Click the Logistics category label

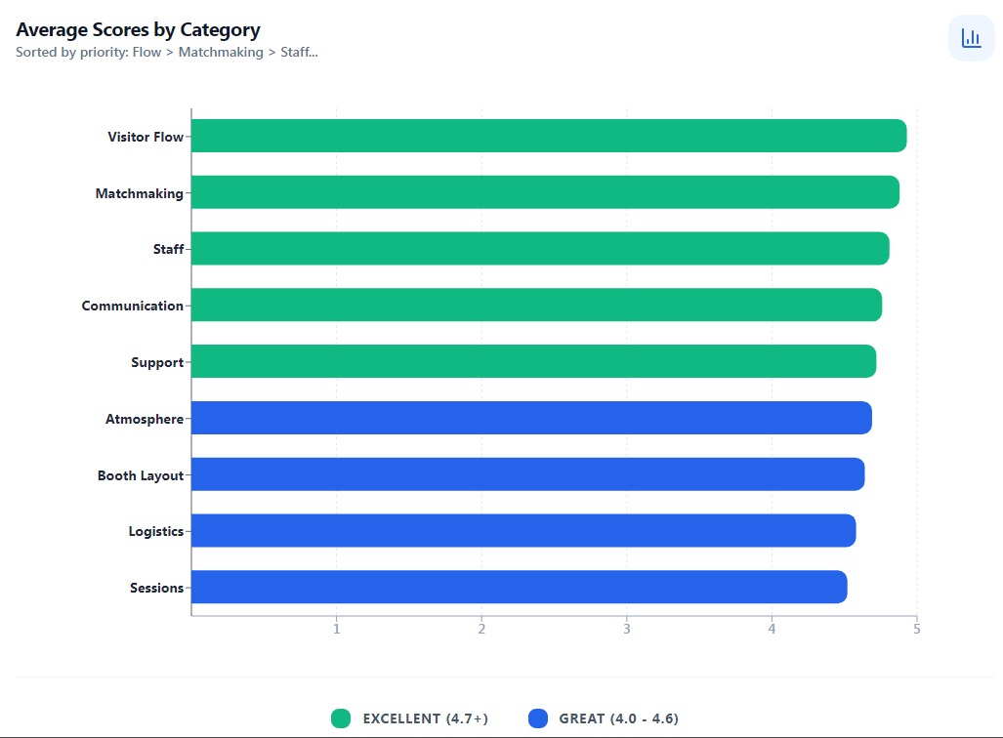pos(154,531)
